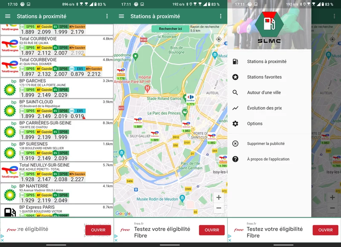This screenshot has width=341, height=247.
Task: Close the station list ad with X
Action: coord(2,240)
